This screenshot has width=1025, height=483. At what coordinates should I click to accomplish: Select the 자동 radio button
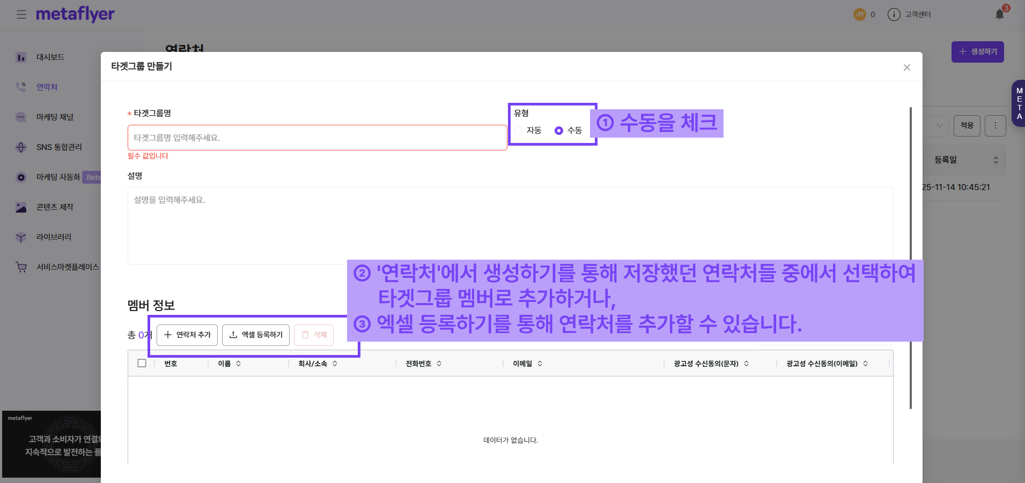(x=519, y=131)
